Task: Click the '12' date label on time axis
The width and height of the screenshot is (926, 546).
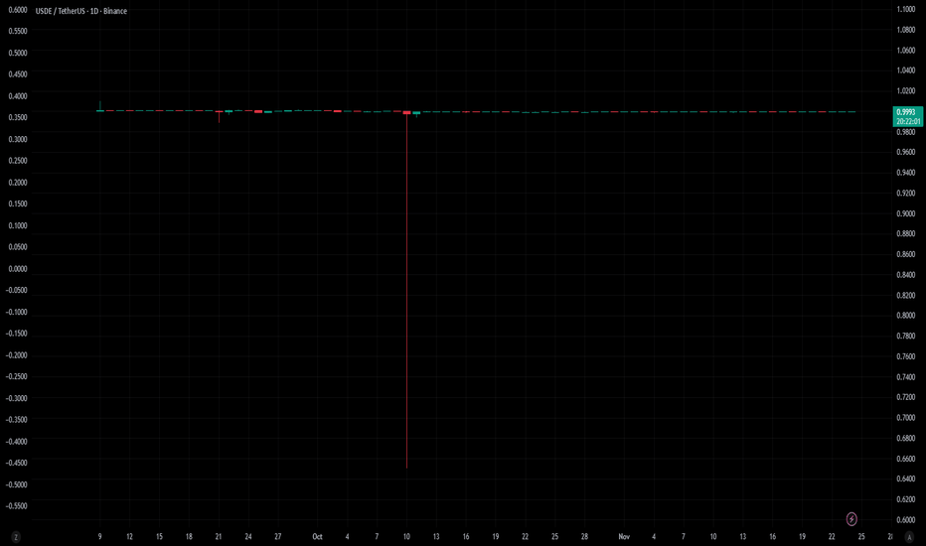Action: 129,536
